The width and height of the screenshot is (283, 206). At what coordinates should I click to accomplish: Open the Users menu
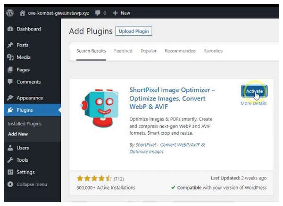[x=23, y=148]
